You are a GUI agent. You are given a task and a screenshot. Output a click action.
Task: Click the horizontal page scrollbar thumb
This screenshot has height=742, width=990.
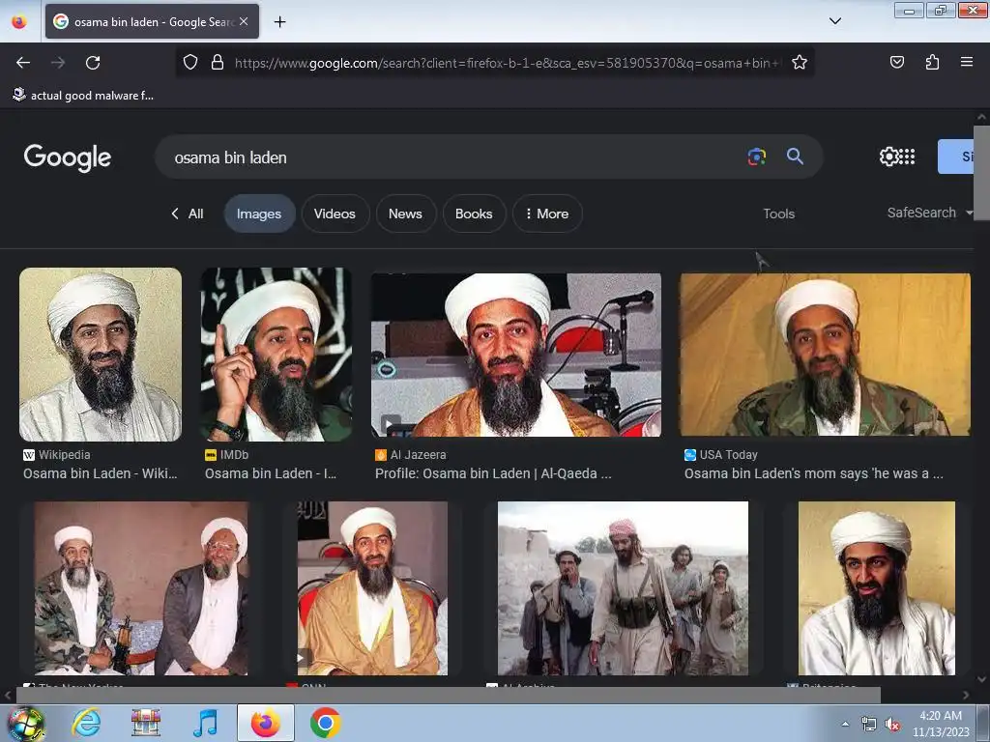[x=448, y=696]
